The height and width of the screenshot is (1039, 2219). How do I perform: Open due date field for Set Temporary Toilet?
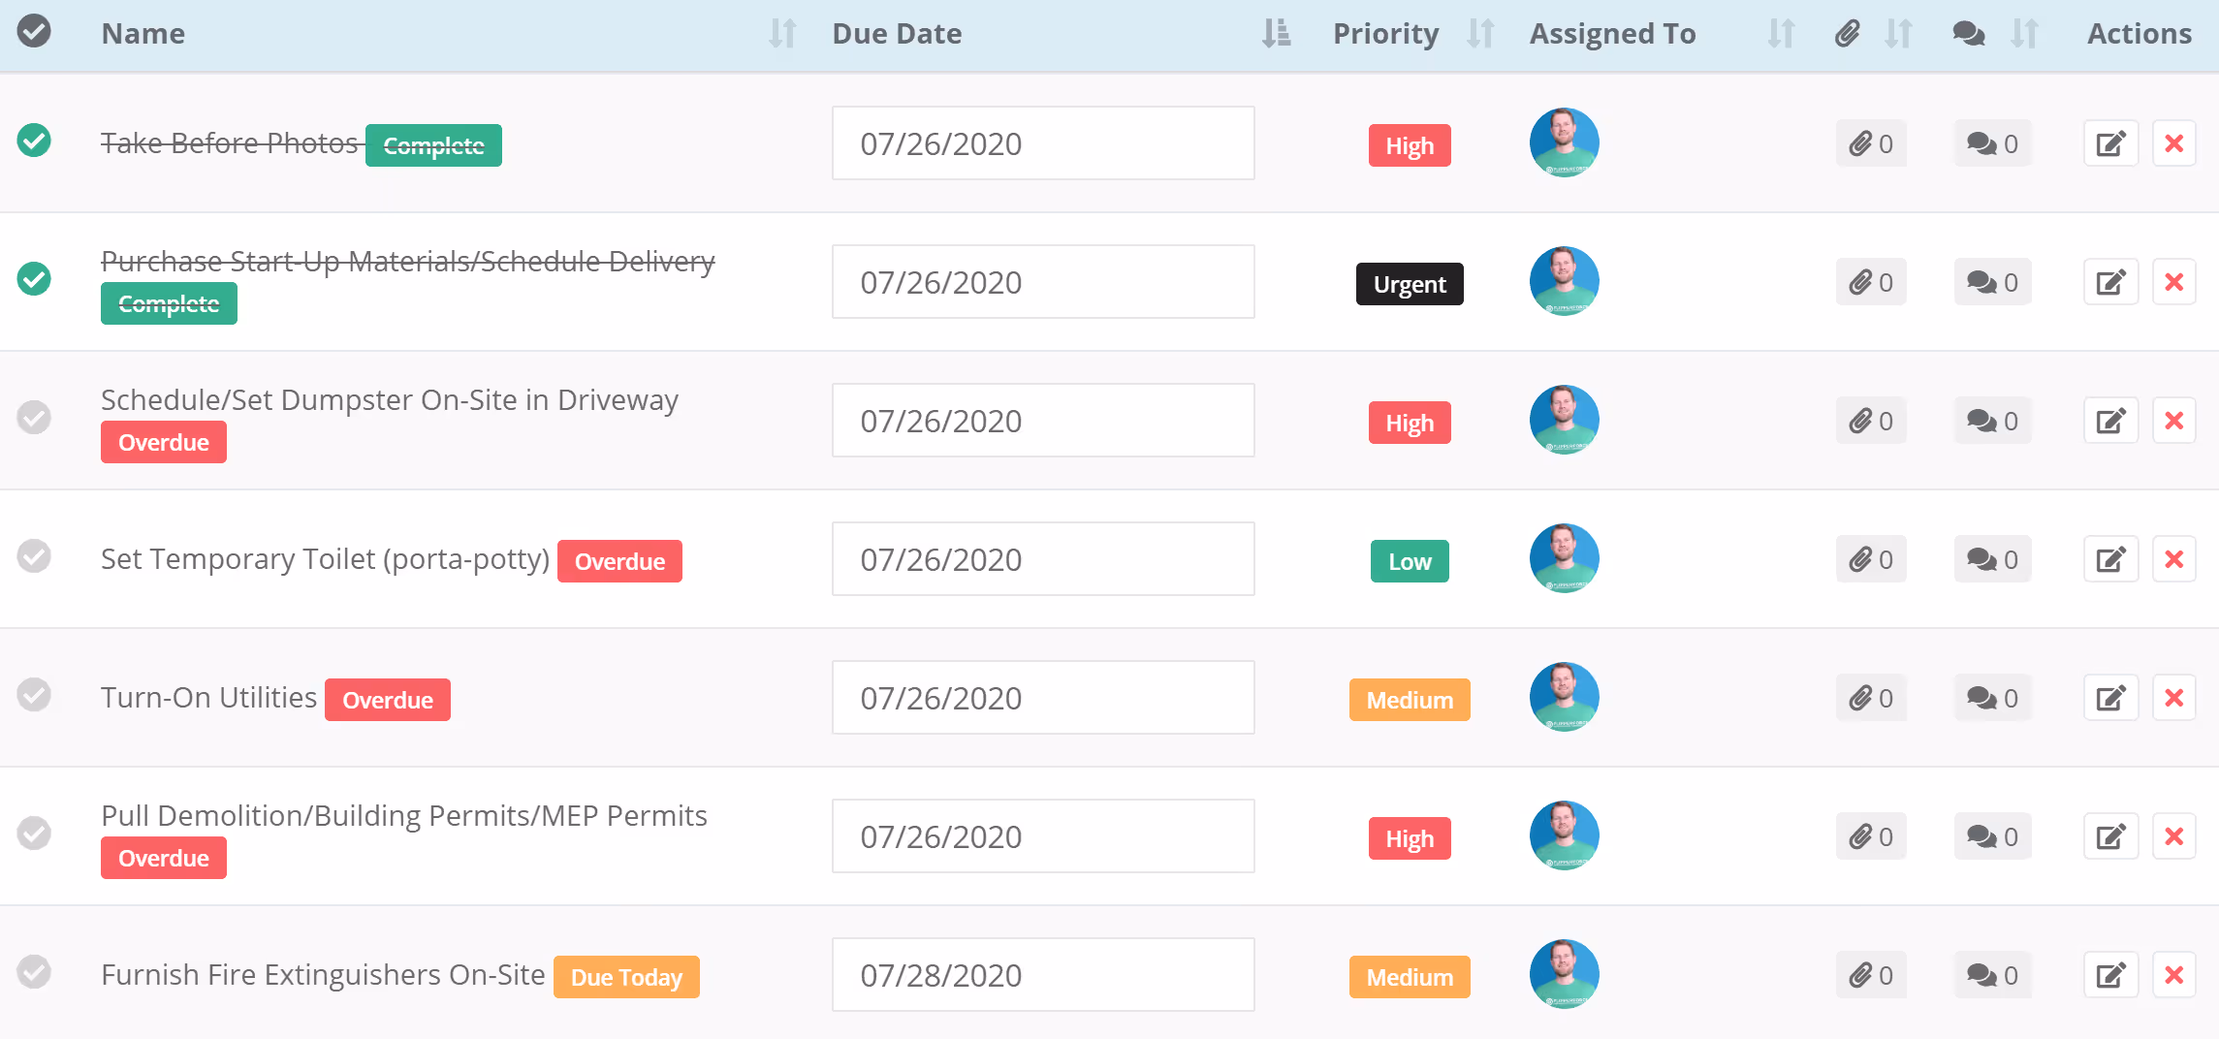pos(1043,559)
